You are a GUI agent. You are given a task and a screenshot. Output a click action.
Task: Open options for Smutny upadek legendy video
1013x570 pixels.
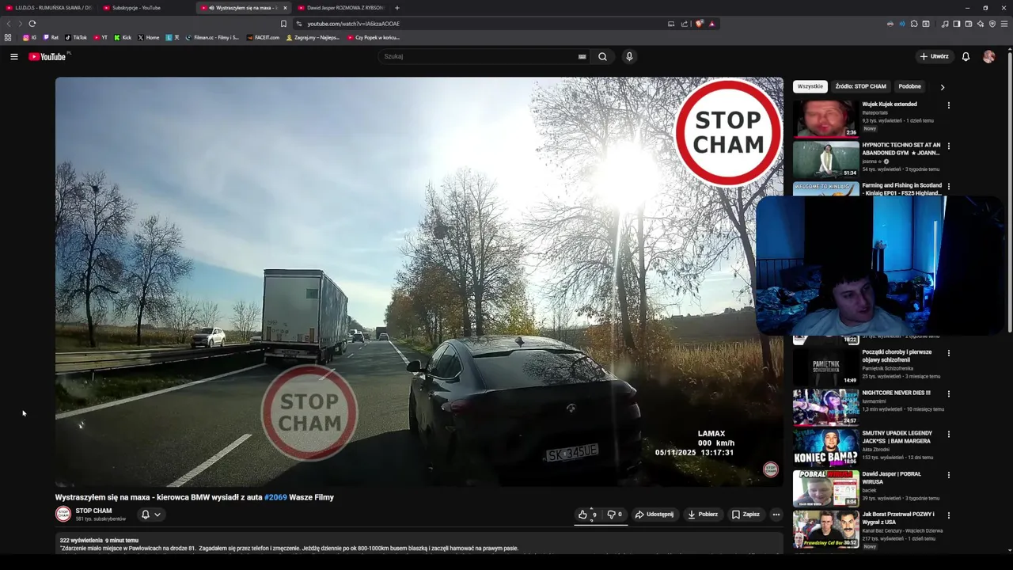click(948, 435)
